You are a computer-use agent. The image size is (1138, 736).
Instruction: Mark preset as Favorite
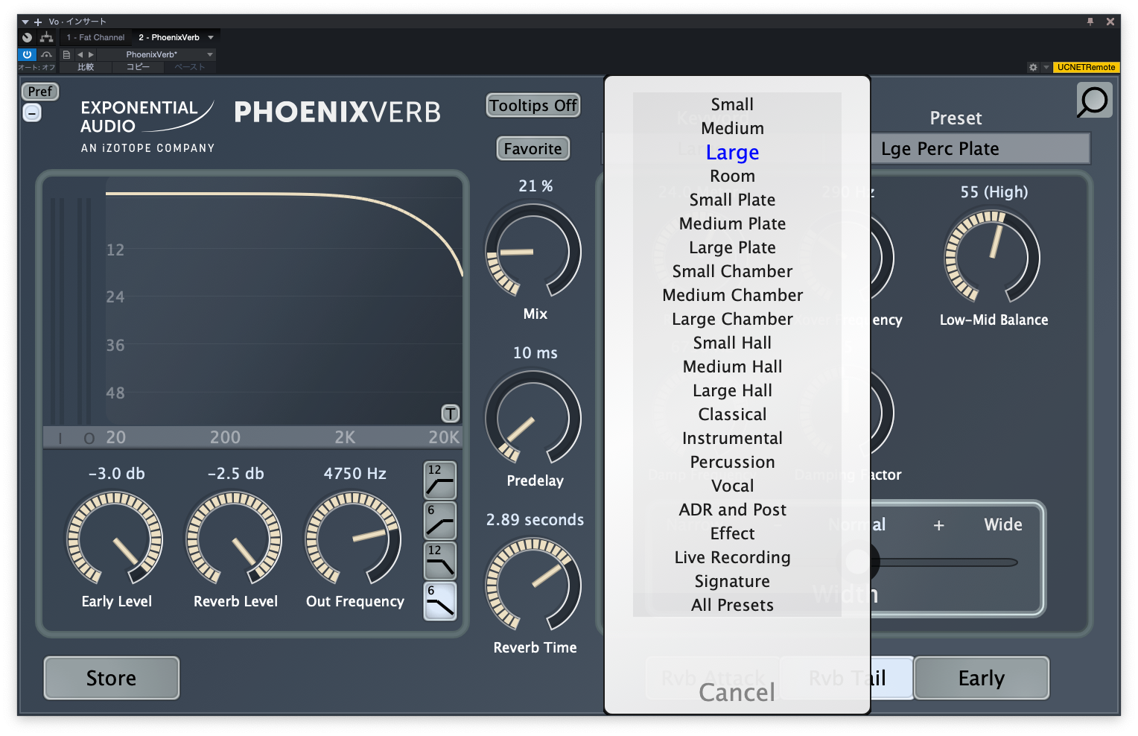[533, 149]
